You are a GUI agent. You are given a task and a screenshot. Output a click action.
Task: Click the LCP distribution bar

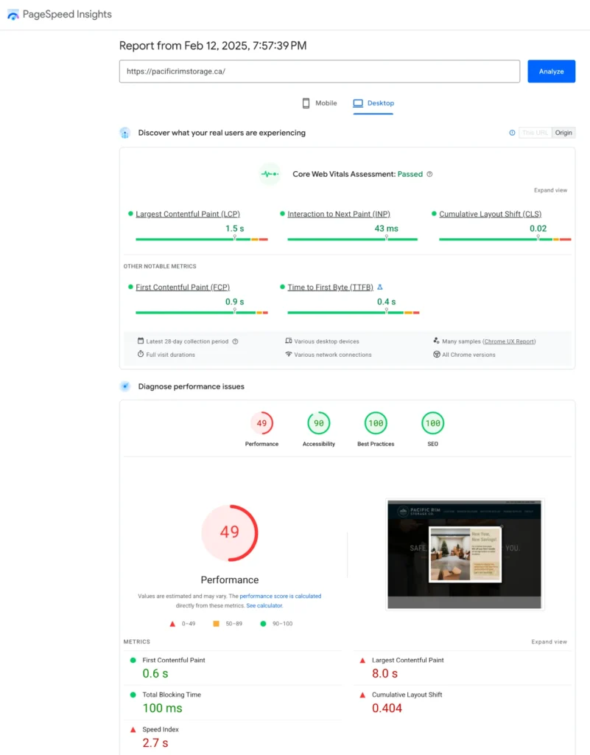click(201, 239)
